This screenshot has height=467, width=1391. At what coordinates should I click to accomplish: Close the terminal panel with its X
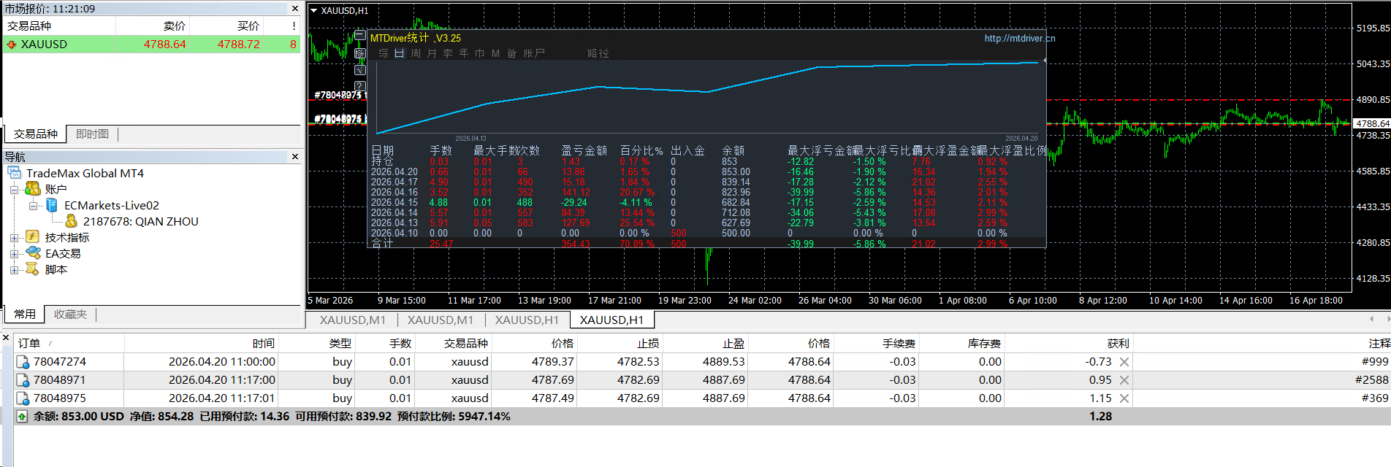pyautogui.click(x=6, y=338)
